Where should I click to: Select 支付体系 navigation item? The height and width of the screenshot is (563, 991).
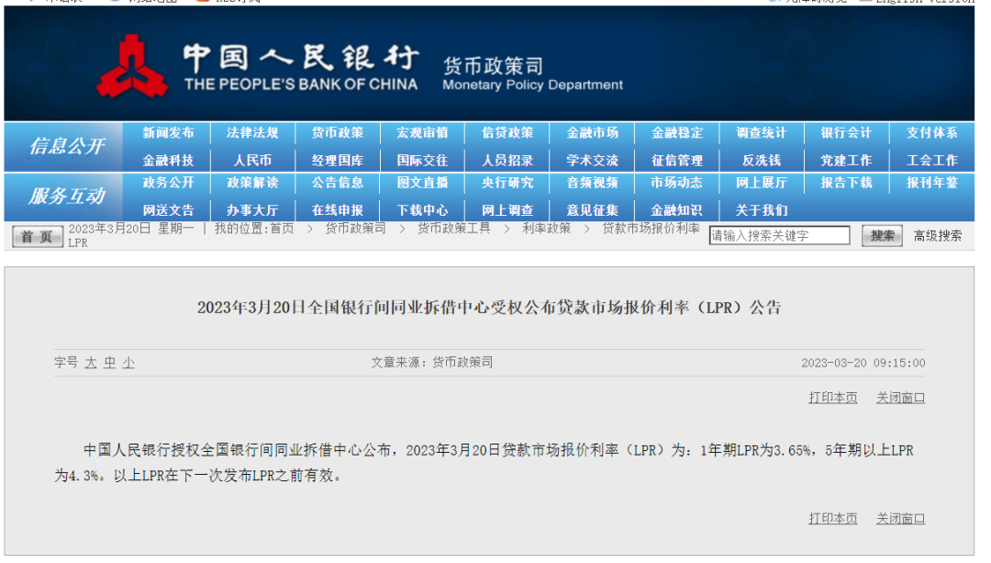coord(933,131)
